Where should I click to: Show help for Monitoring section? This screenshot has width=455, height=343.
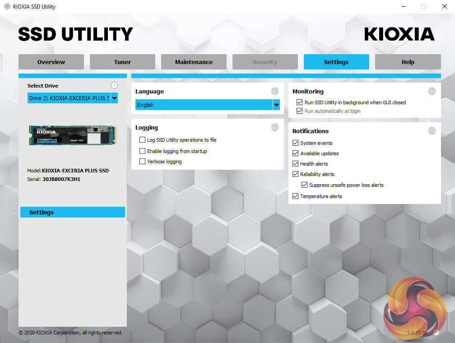[x=432, y=91]
